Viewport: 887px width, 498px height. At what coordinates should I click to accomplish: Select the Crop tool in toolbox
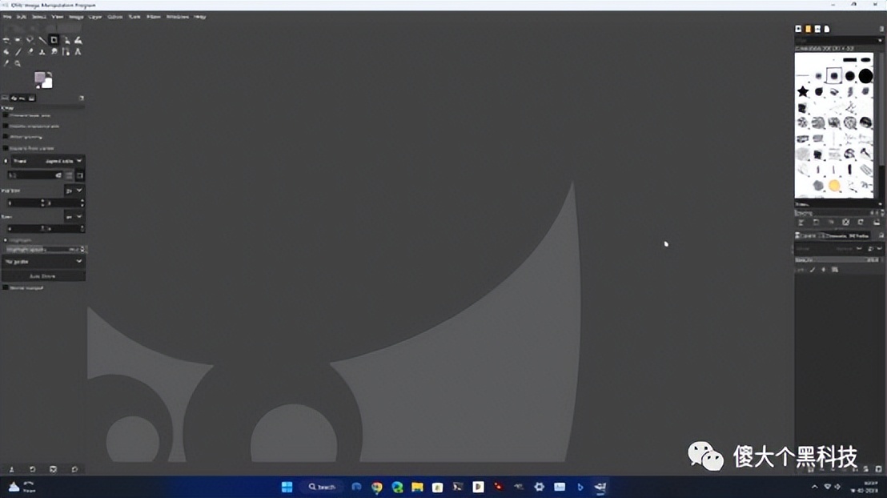click(54, 40)
